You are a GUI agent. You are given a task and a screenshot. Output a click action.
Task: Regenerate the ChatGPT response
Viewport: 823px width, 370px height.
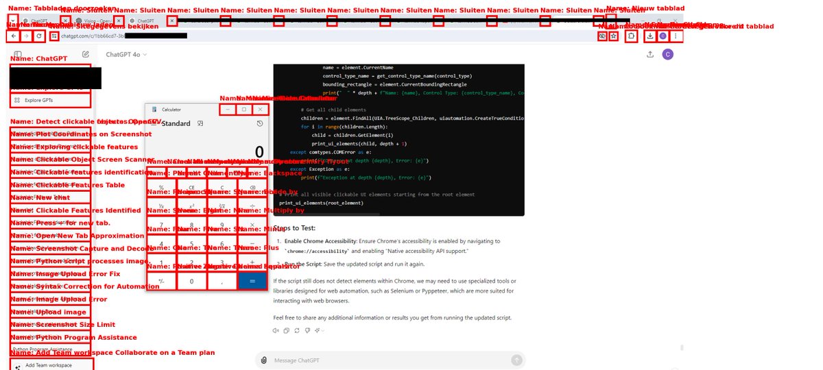296,330
